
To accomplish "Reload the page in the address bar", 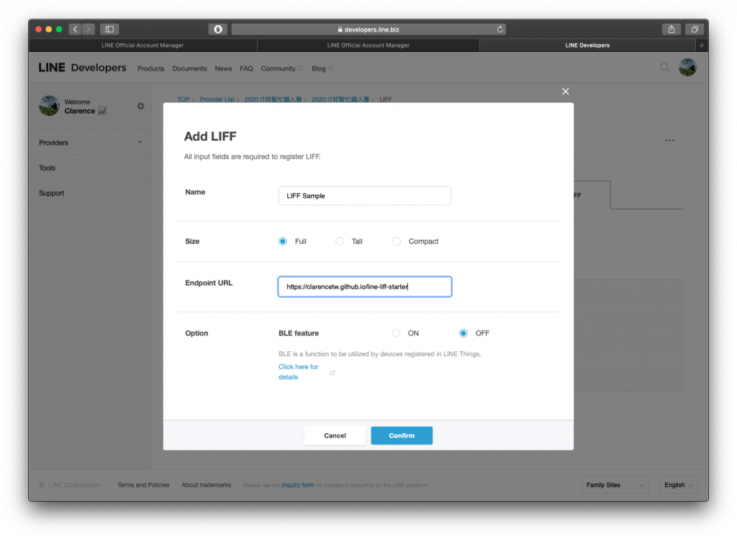I will [500, 29].
